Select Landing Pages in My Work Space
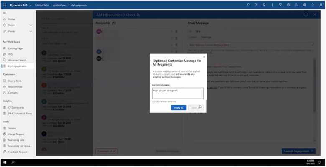This screenshot has height=167, width=326. tap(15, 48)
